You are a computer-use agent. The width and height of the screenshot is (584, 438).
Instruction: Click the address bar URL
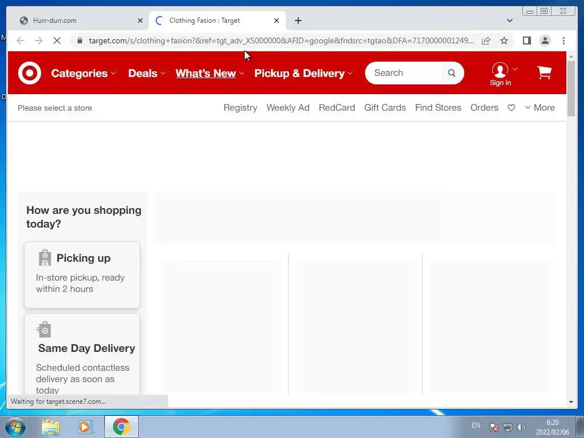tap(281, 40)
